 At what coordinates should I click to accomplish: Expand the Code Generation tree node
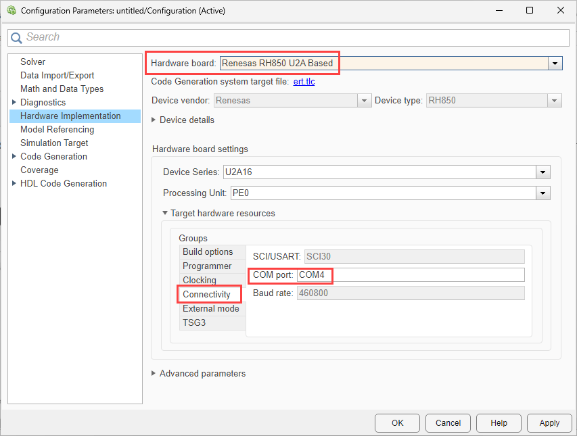coord(14,157)
